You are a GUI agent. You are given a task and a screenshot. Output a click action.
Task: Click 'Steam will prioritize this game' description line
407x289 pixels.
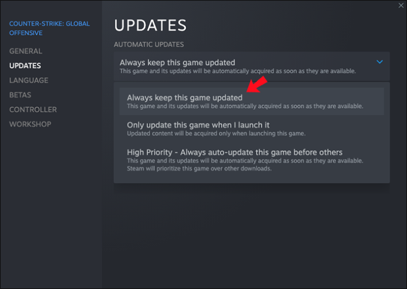(199, 169)
